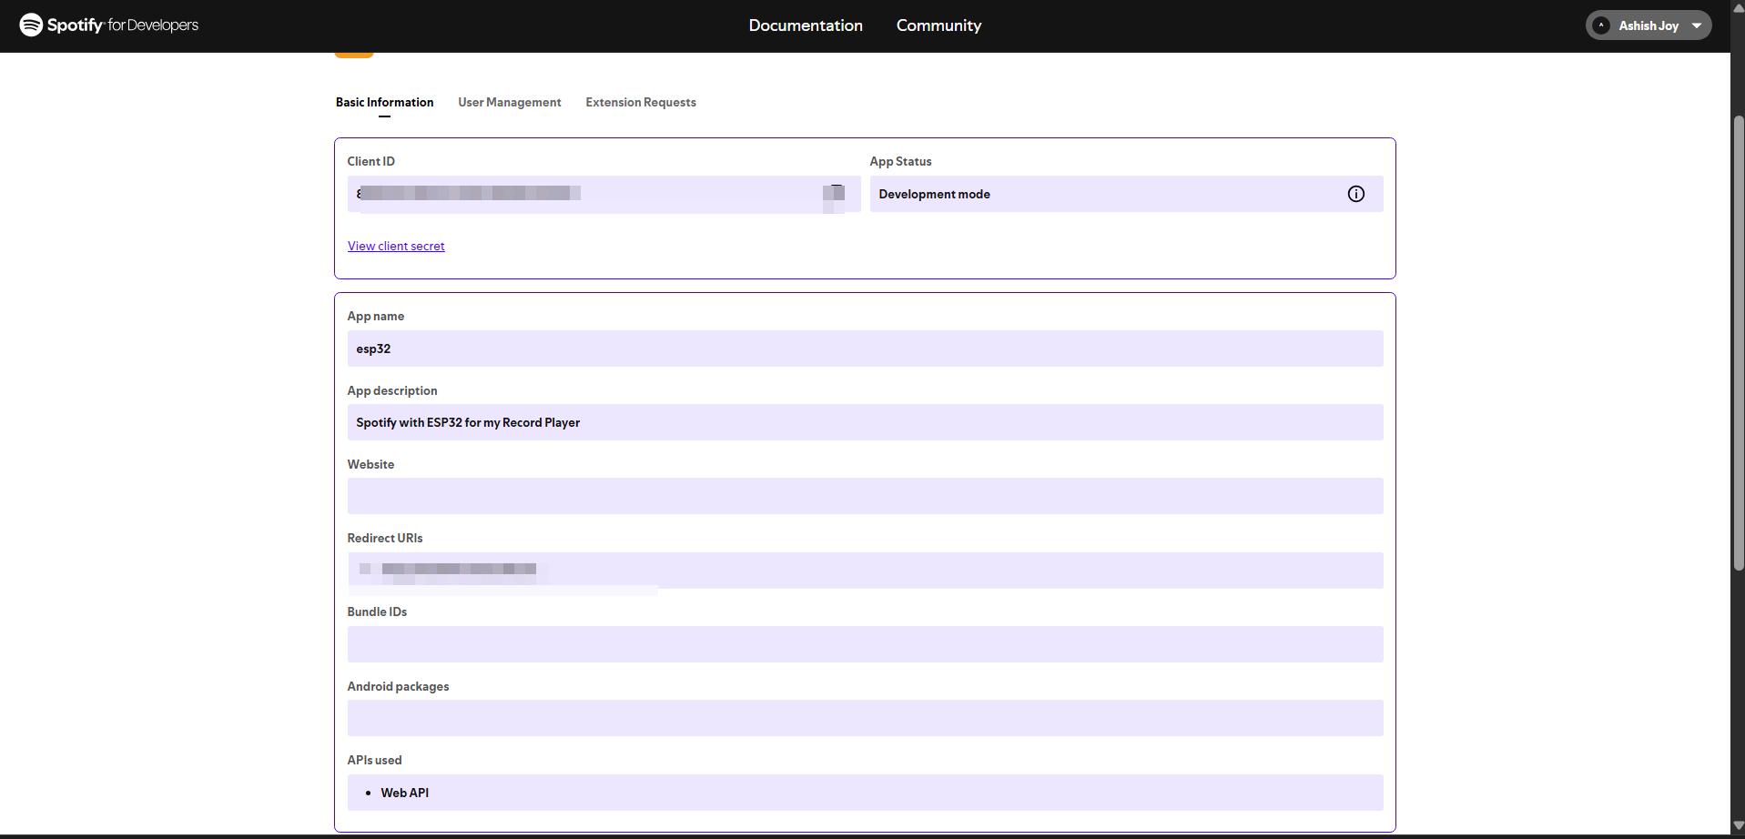Click the page's vertical scrollbar thumb

[1737, 343]
